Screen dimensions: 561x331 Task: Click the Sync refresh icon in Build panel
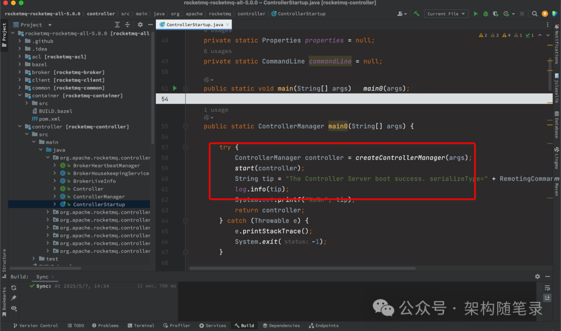(14, 288)
